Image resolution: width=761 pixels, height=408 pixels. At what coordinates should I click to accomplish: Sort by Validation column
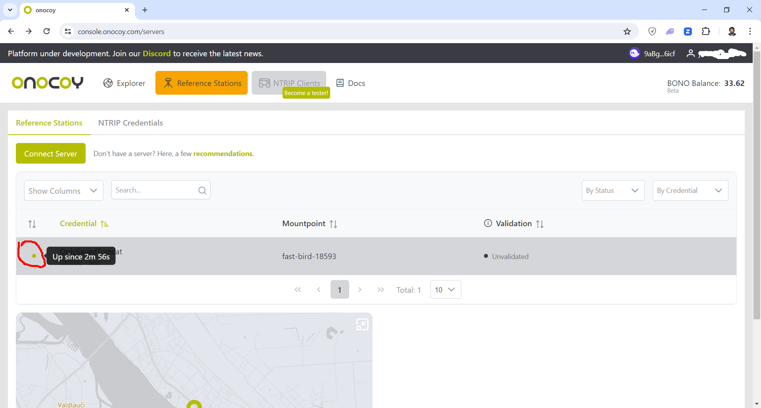540,224
